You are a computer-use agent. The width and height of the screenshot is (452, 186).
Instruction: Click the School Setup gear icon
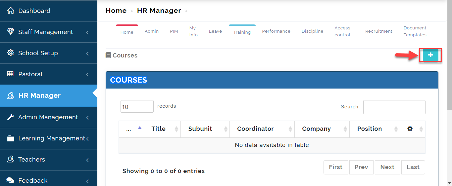(11, 53)
